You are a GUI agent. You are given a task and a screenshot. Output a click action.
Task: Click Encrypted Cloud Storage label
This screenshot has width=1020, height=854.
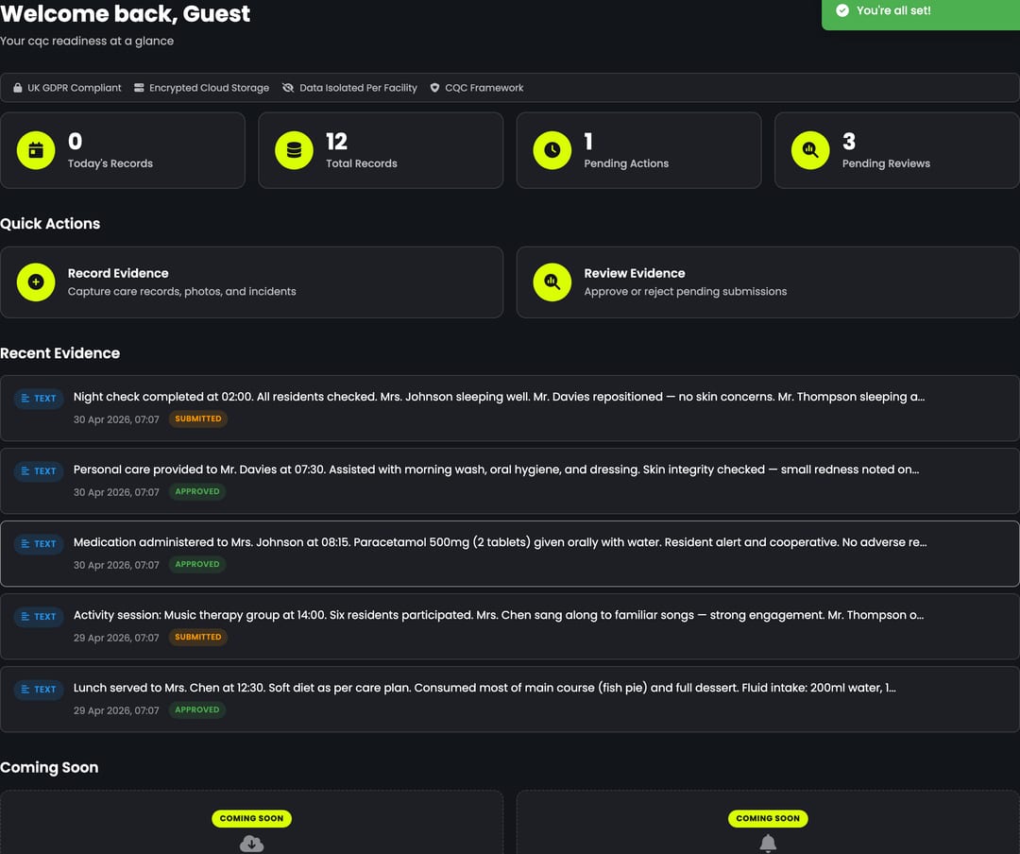pyautogui.click(x=209, y=88)
